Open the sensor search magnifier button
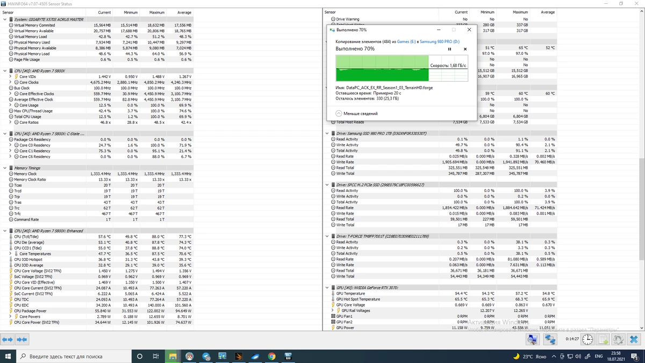The width and height of the screenshot is (645, 363). pos(532,340)
